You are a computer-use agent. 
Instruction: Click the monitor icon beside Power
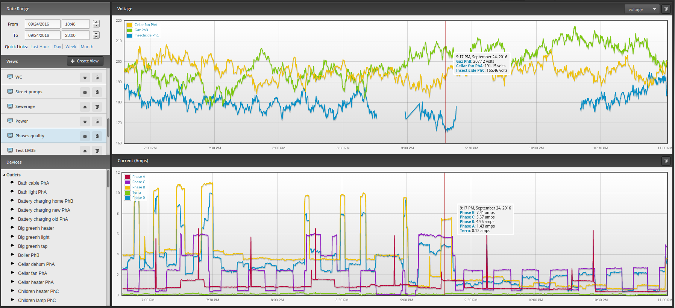tap(10, 121)
